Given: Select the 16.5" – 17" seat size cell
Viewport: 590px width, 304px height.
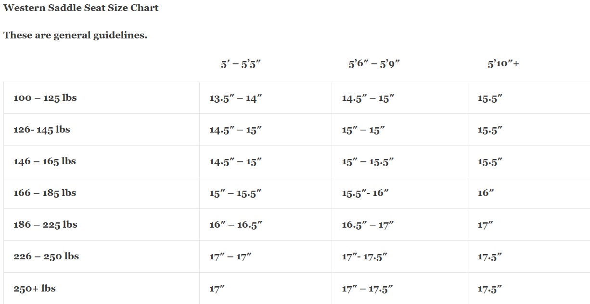Looking at the screenshot, I should (368, 225).
